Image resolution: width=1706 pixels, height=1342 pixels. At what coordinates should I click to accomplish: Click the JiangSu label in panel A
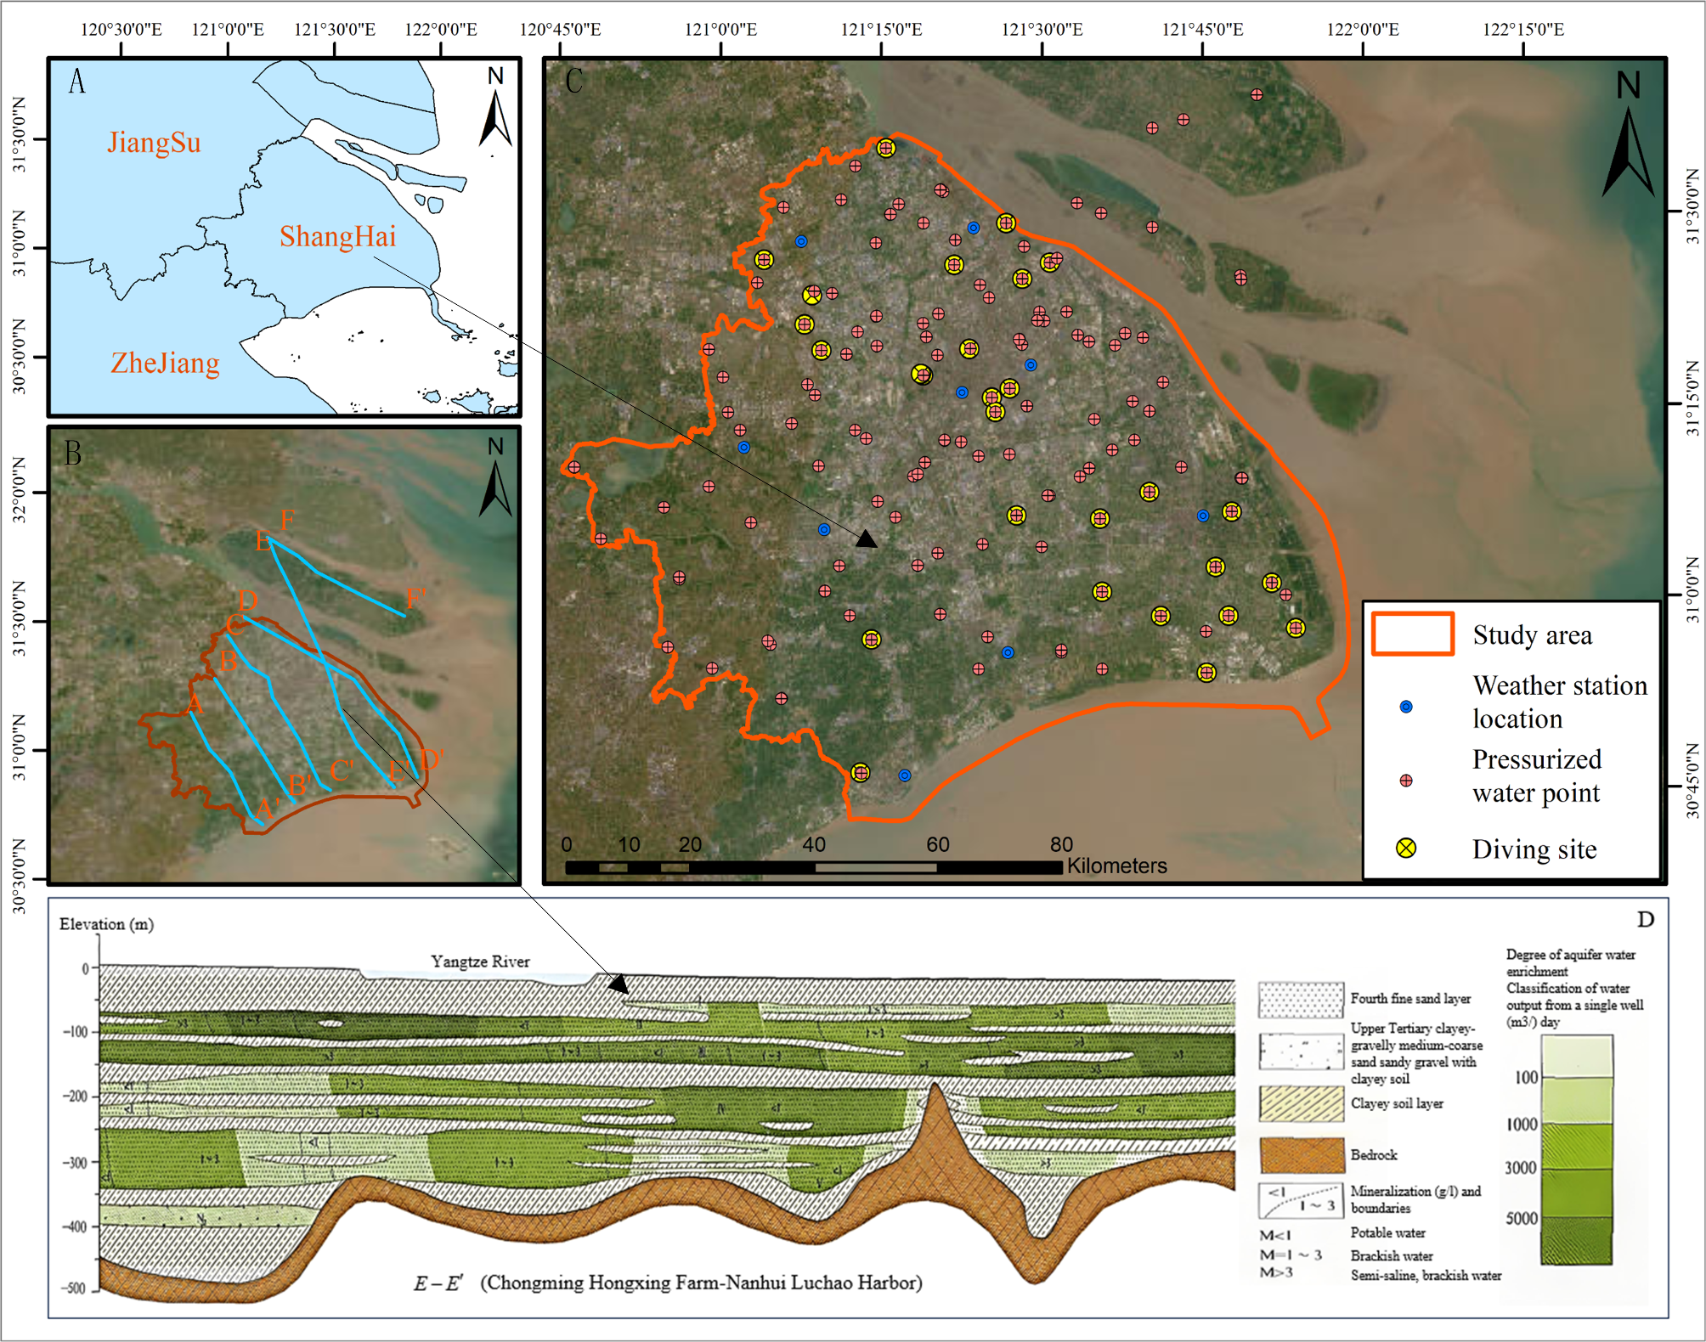[154, 142]
